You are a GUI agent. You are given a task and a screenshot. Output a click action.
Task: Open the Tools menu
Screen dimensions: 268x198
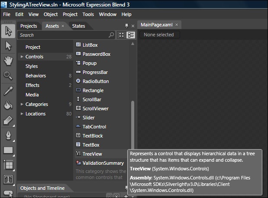(x=88, y=14)
